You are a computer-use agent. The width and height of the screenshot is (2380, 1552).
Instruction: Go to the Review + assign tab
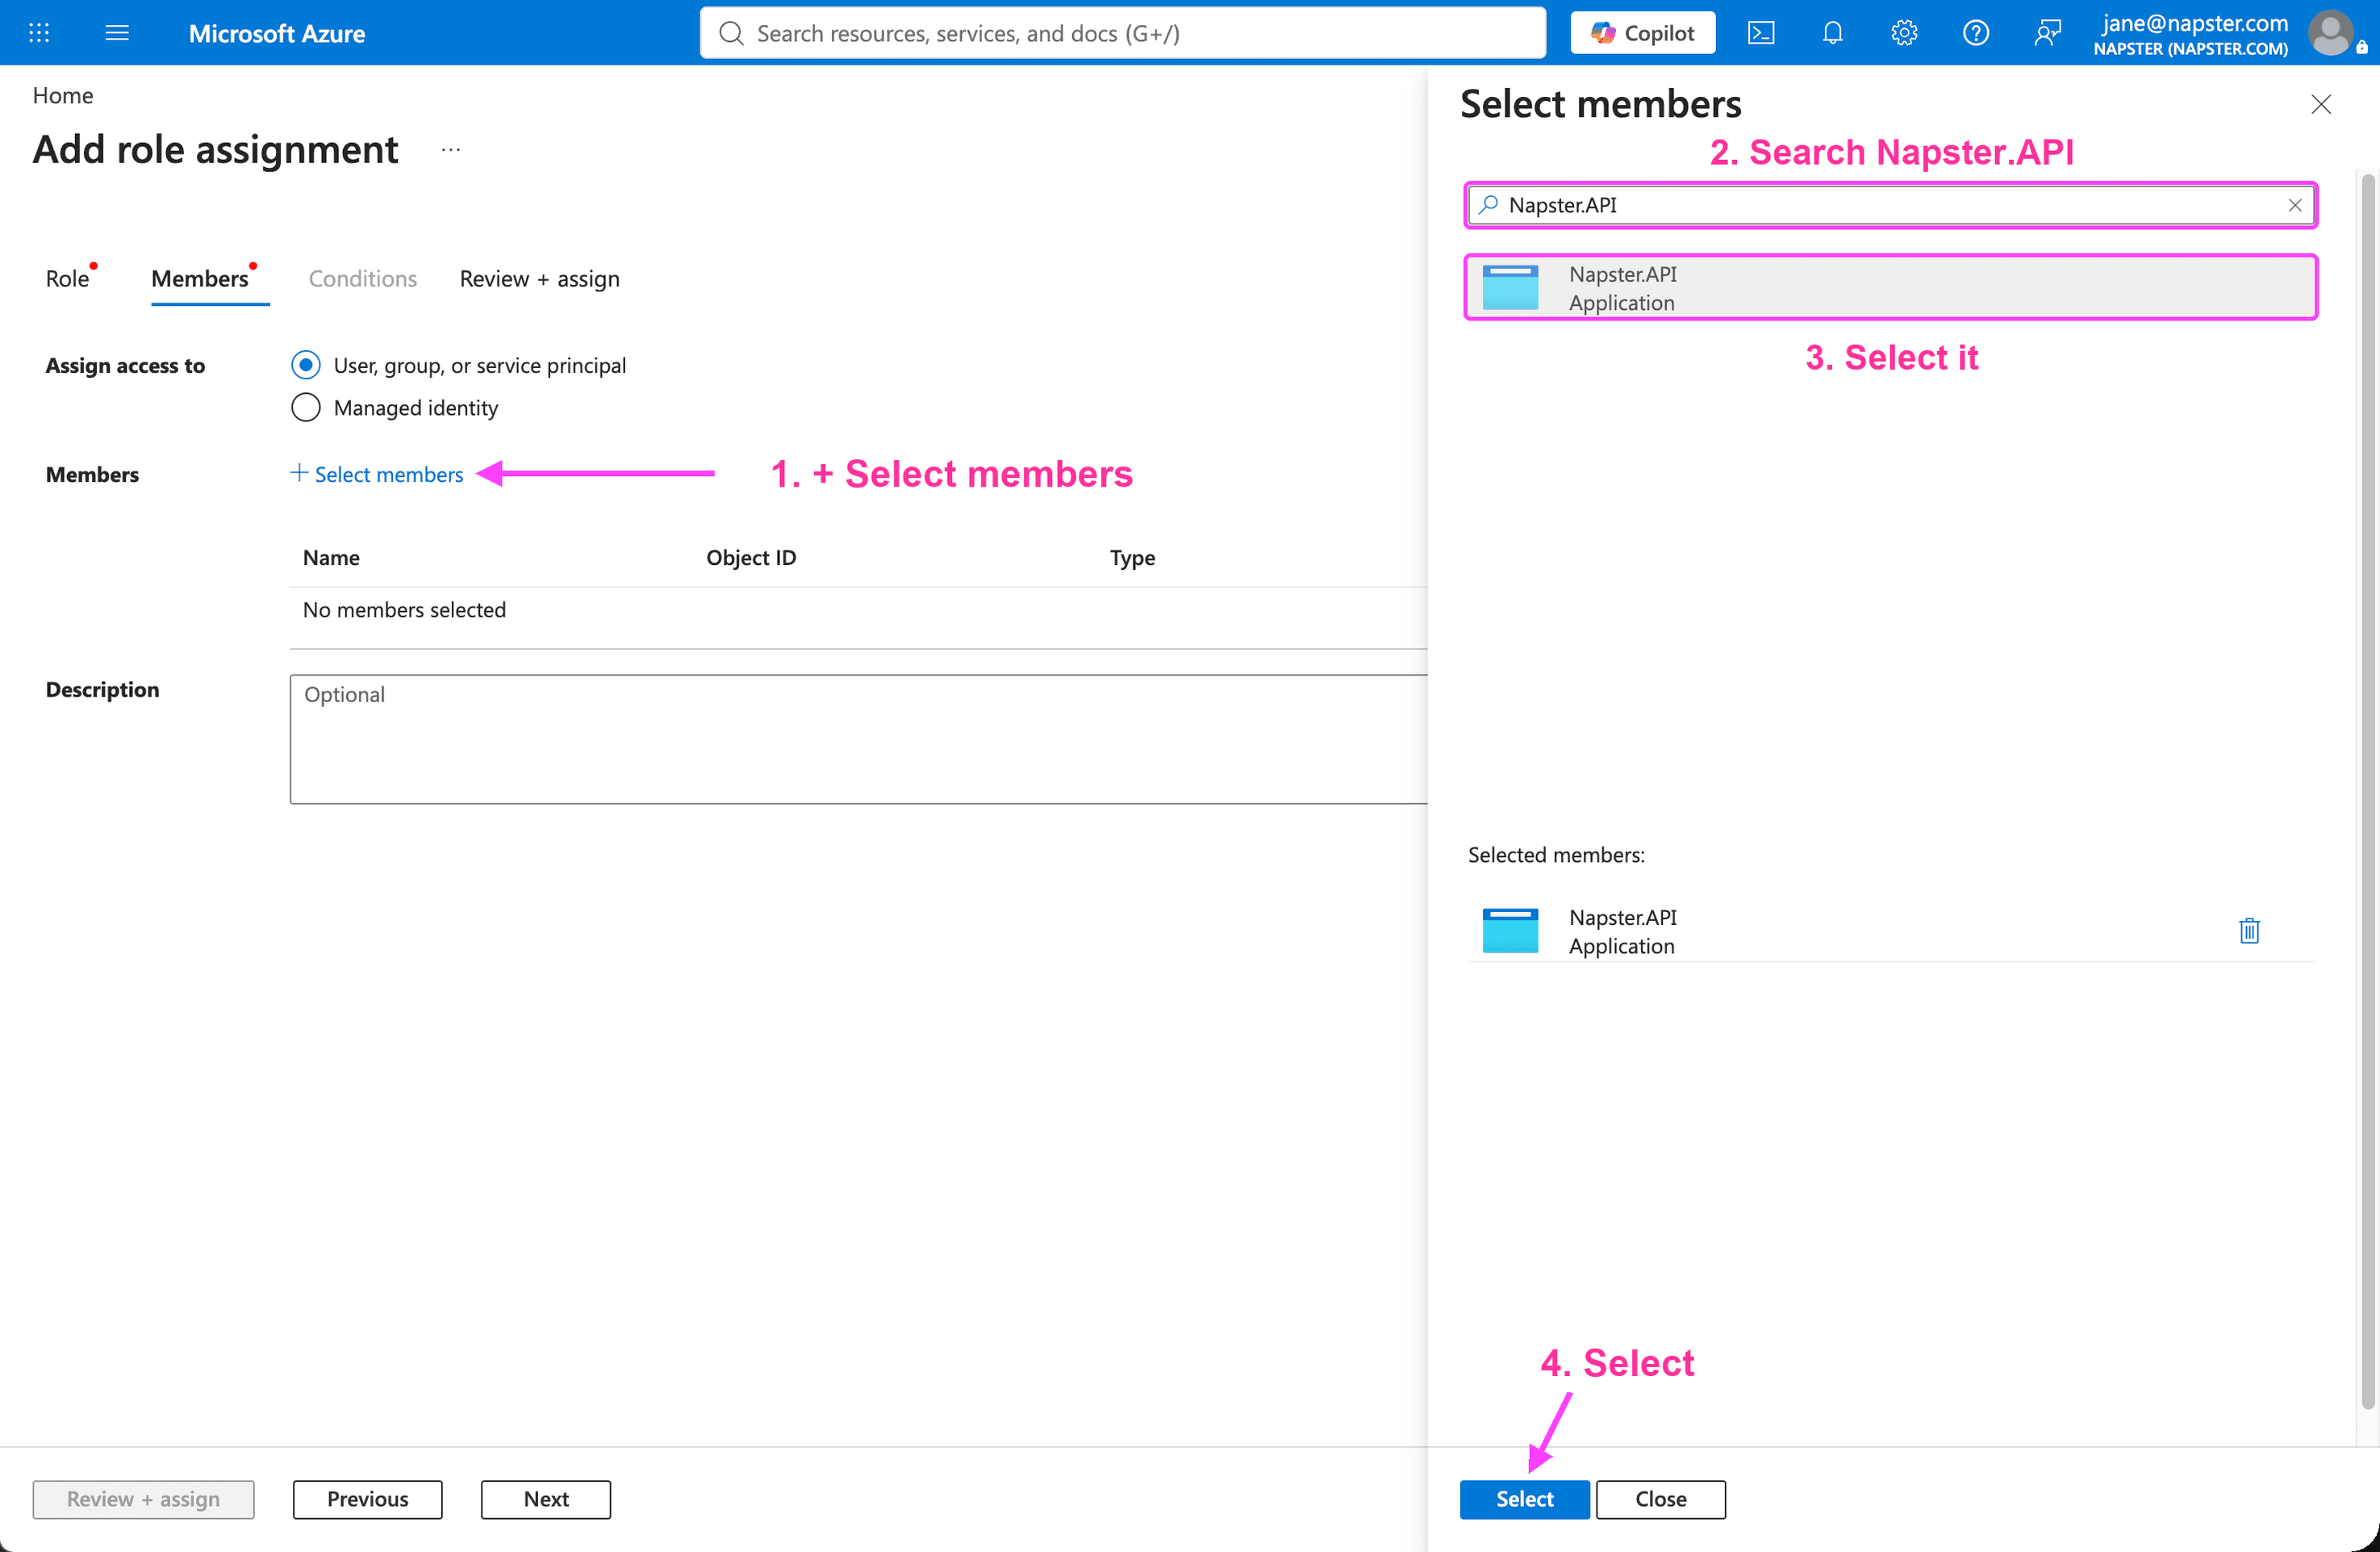pos(539,278)
